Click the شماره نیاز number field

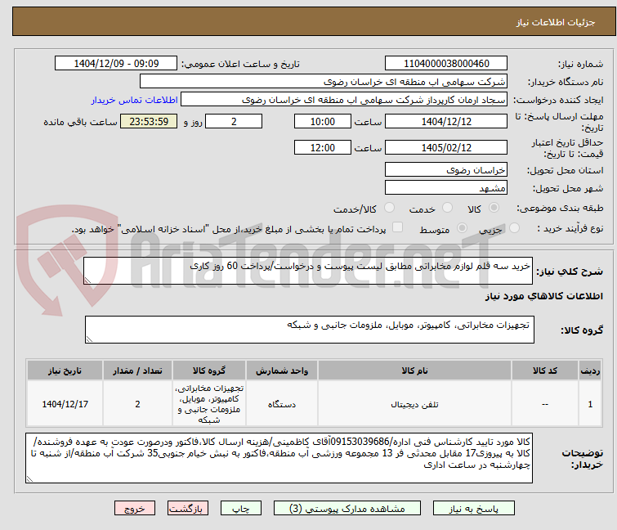[446, 64]
